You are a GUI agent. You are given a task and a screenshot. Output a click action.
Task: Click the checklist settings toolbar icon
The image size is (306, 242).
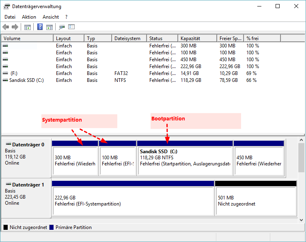click(71, 27)
